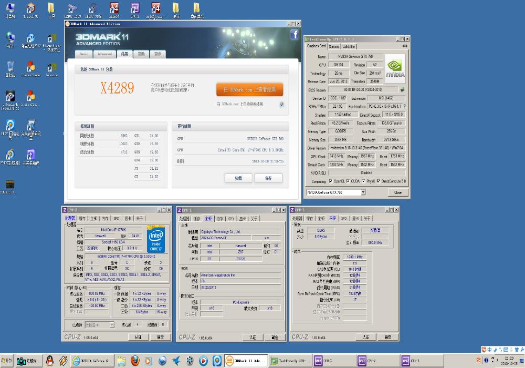Click the camera screenshot icon in GPU-Z

405,46
